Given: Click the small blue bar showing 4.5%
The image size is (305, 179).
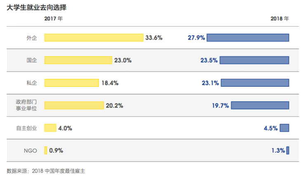Looking at the screenshot, I should (284, 128).
